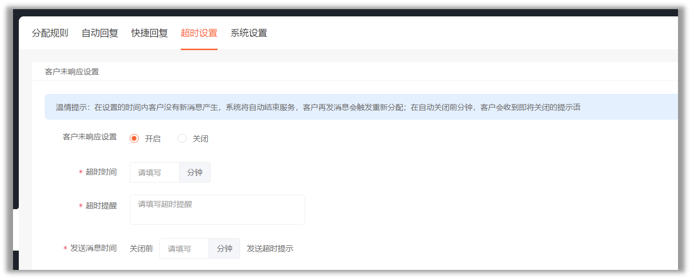The height and width of the screenshot is (280, 692).
Task: Click 分钟 unit in 发送消息时间 row
Action: 224,249
